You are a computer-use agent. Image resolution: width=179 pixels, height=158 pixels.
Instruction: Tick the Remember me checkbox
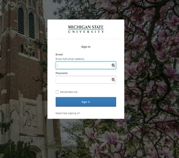coord(57,92)
